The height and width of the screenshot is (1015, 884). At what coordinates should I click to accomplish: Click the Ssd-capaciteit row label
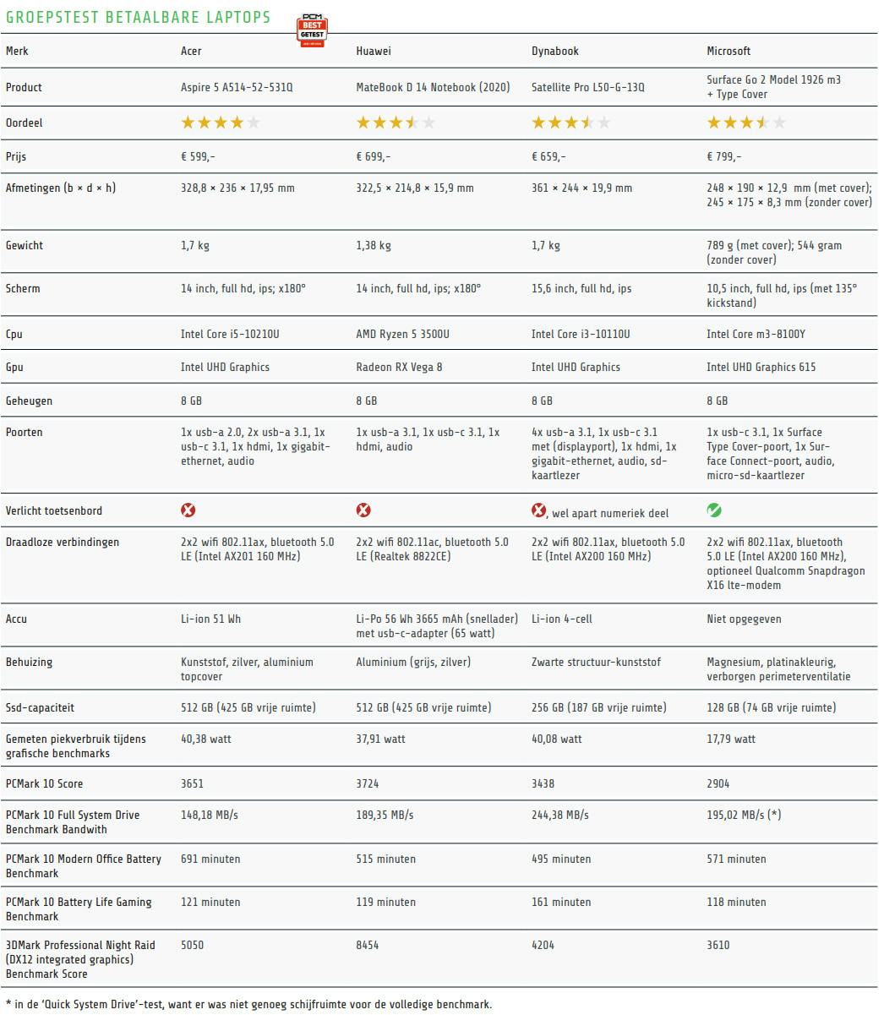click(x=39, y=708)
